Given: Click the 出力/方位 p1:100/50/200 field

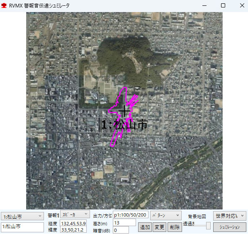Looking at the screenshot, I should click(x=131, y=215).
